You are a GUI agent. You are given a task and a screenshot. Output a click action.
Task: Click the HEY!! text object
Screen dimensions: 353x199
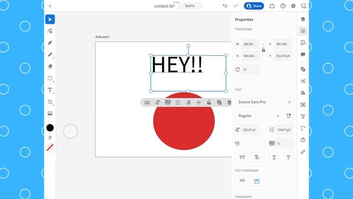178,65
